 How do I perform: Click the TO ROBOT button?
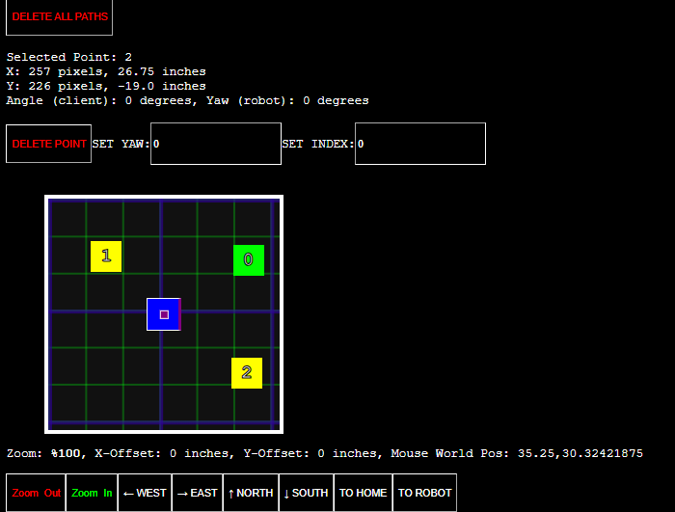[x=425, y=493]
